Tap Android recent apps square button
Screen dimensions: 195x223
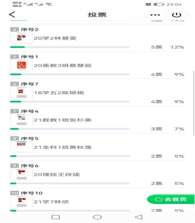pyautogui.click(x=55, y=217)
